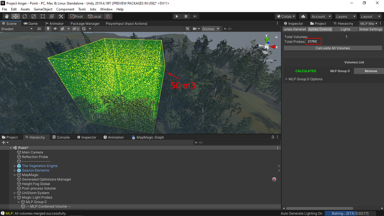The image size is (384, 216).
Task: Switch to the Animator tab
Action: click(54, 23)
